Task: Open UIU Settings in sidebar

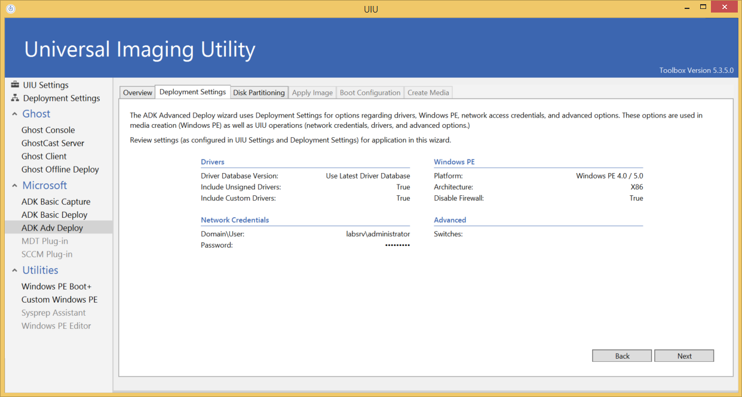Action: tap(46, 85)
